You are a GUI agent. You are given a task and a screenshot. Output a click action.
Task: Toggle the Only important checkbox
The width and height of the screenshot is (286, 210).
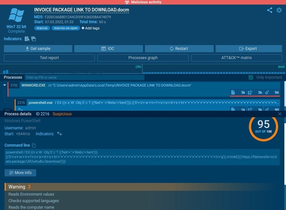tap(251, 77)
